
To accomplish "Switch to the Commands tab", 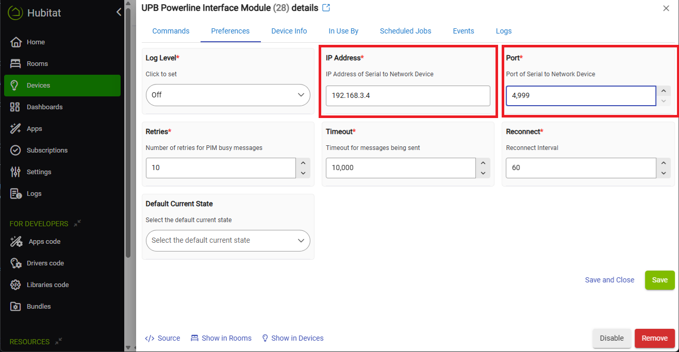I will pyautogui.click(x=171, y=31).
